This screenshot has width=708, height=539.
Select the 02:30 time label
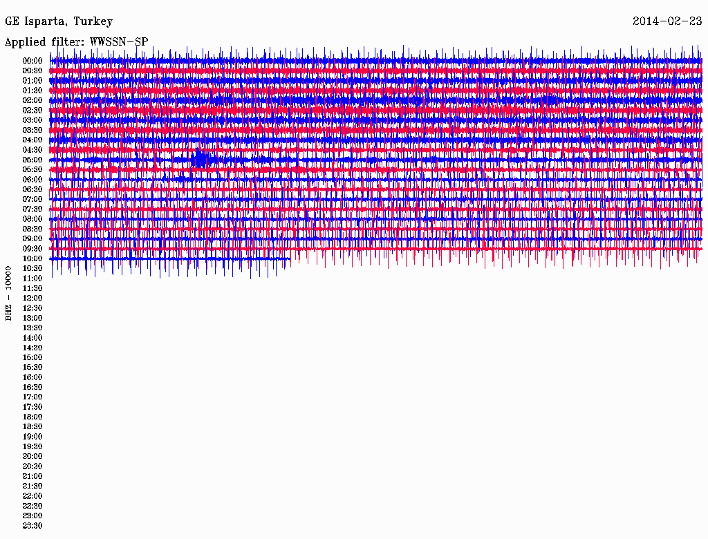point(32,111)
